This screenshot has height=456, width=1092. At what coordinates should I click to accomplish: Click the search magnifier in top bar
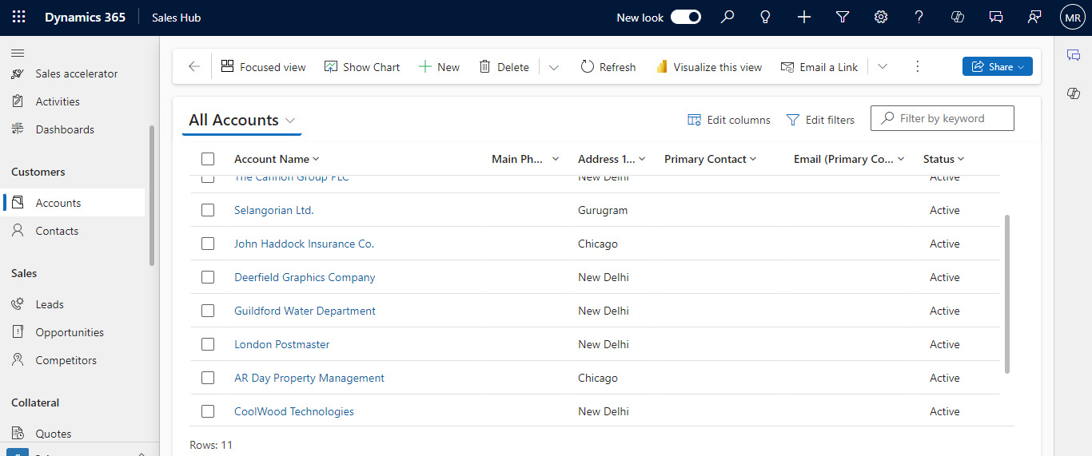click(x=727, y=18)
